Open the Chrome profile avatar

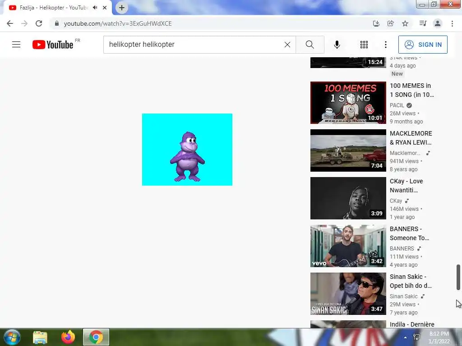(438, 23)
